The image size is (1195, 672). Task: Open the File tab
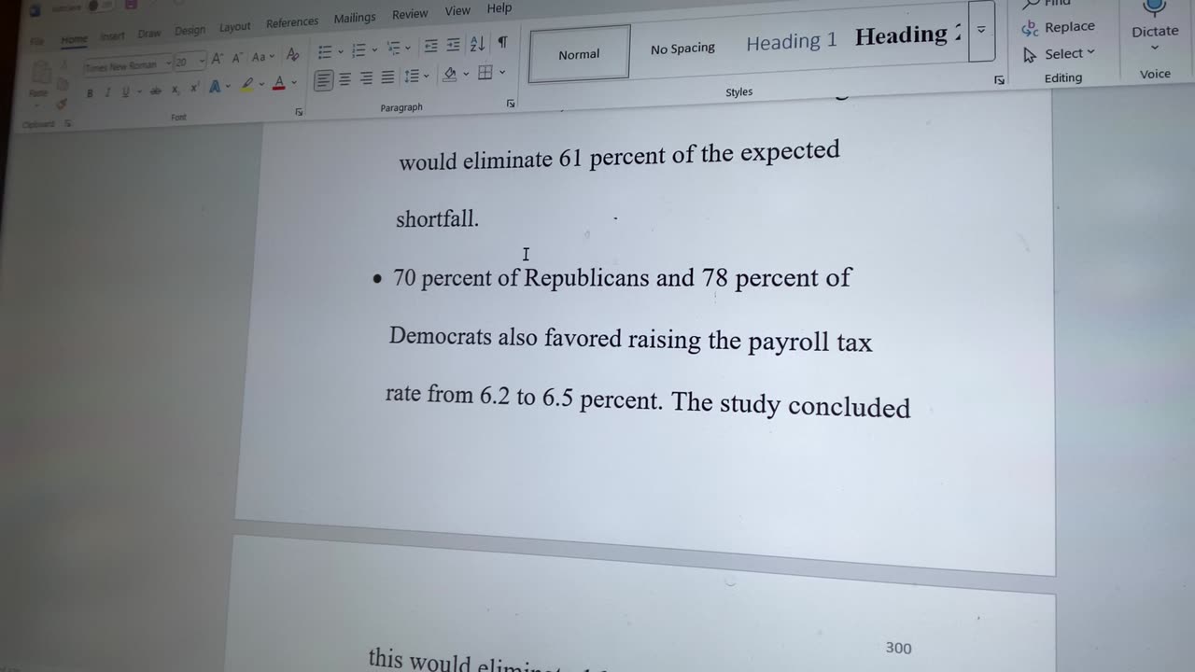36,42
